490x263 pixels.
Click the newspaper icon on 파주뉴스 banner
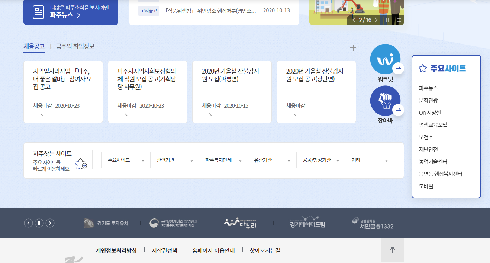(38, 12)
